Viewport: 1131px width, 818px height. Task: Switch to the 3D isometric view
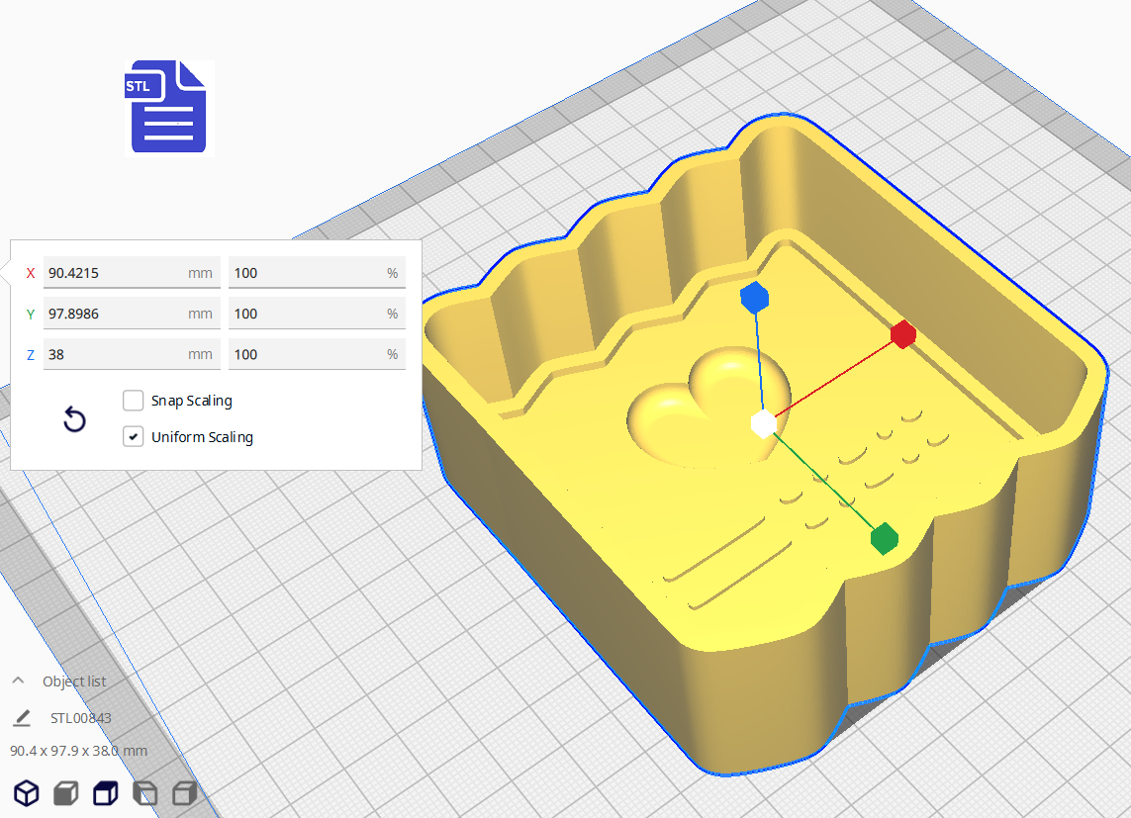[x=26, y=792]
